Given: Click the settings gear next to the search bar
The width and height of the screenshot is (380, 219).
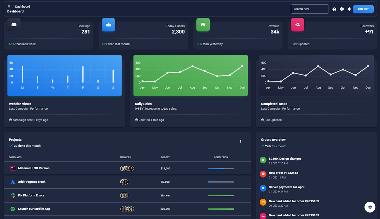Looking at the screenshot, I should point(342,9).
